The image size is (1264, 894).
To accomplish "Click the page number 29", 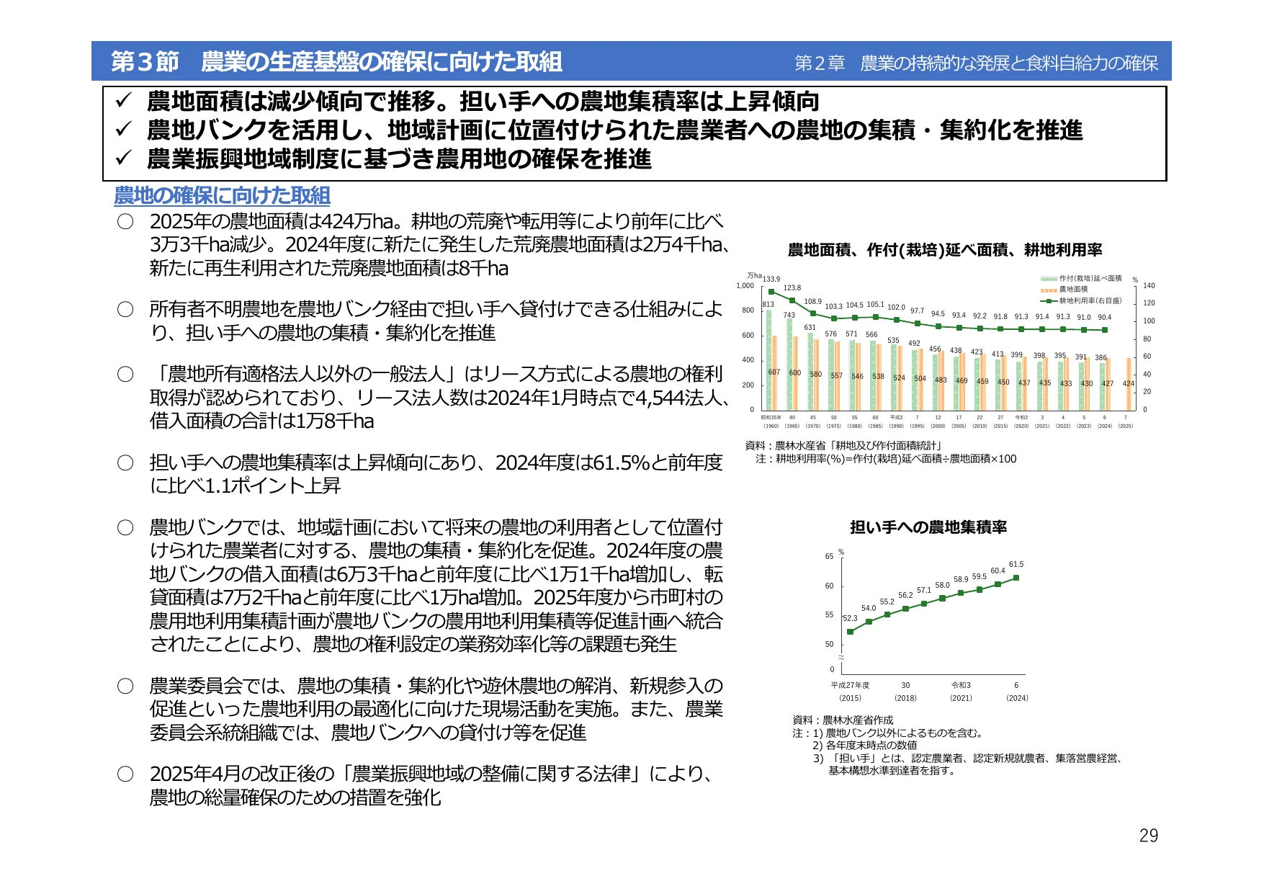I will (1149, 836).
